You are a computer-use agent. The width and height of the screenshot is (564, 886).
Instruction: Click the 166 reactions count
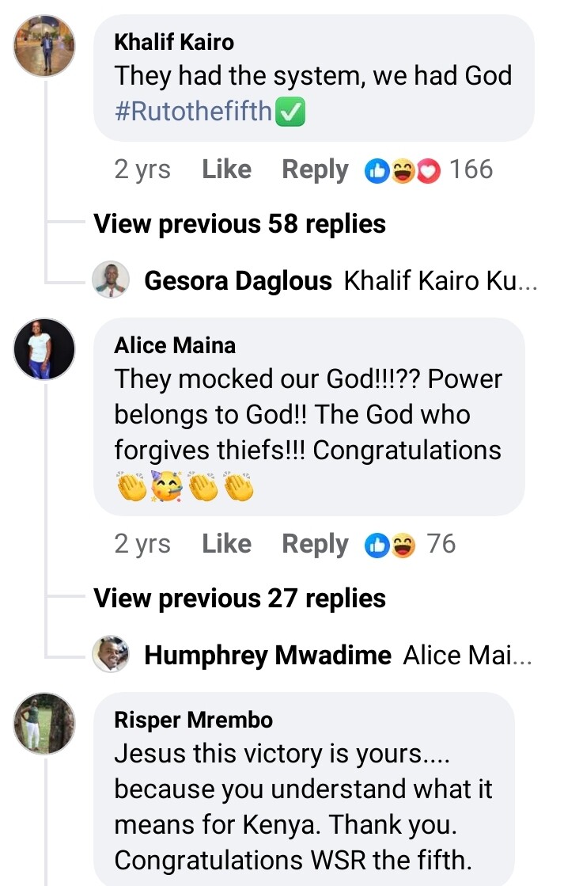pos(471,170)
